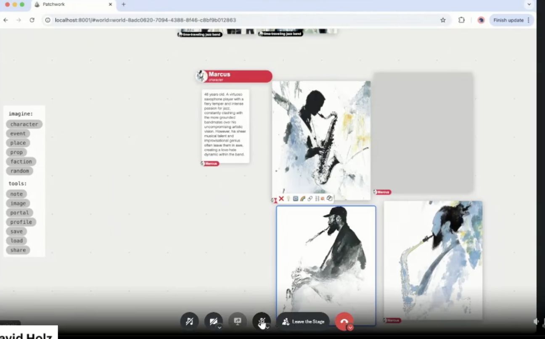545x339 pixels.
Task: Open dropdown arrow on red hang-up button
Action: tap(350, 328)
